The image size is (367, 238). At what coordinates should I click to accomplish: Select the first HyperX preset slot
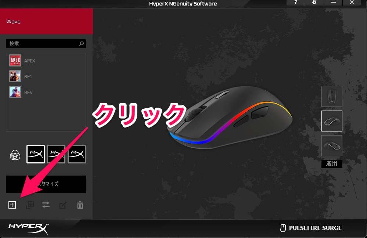coord(36,154)
